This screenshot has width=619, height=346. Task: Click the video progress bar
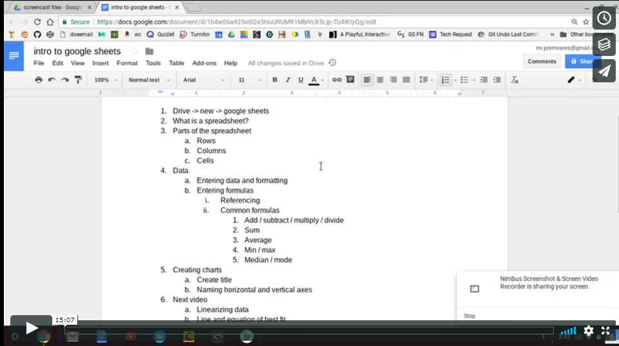pos(309,331)
